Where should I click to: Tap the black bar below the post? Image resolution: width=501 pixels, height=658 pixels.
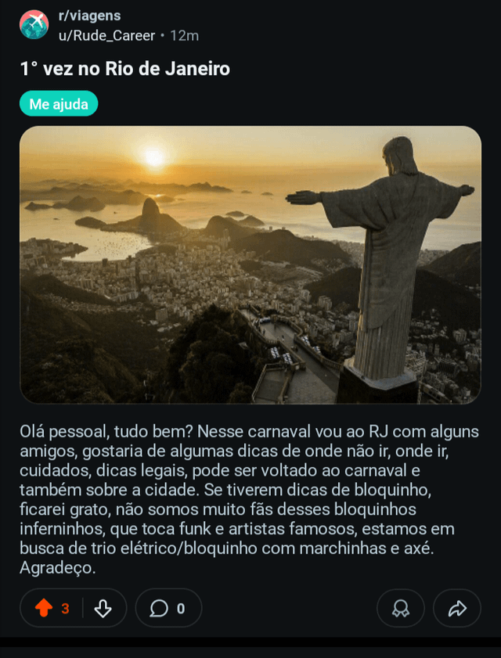tap(250, 642)
